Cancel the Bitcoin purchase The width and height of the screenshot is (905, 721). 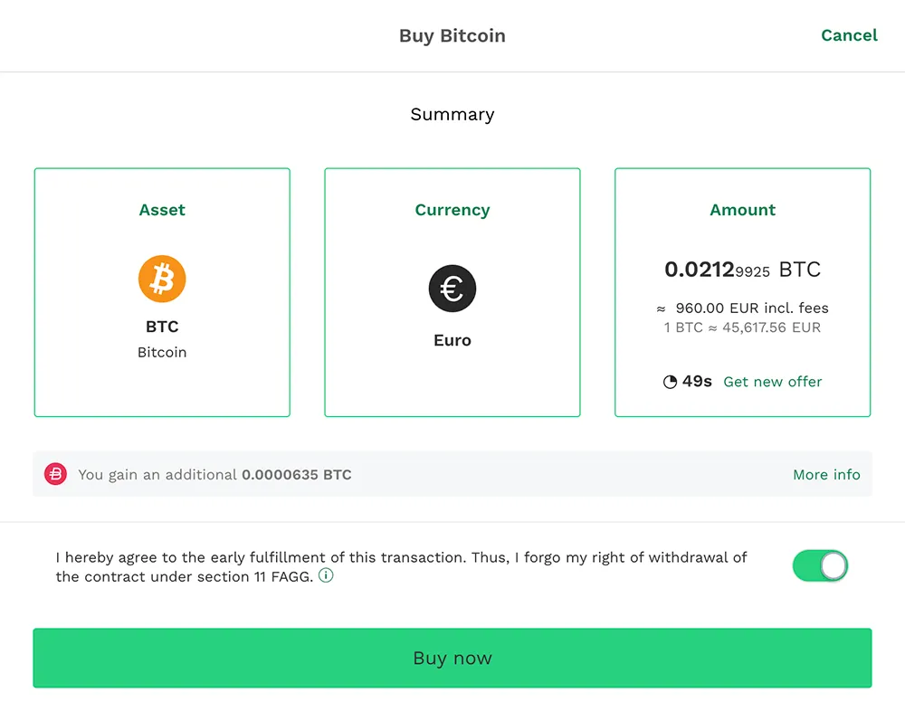click(x=849, y=35)
